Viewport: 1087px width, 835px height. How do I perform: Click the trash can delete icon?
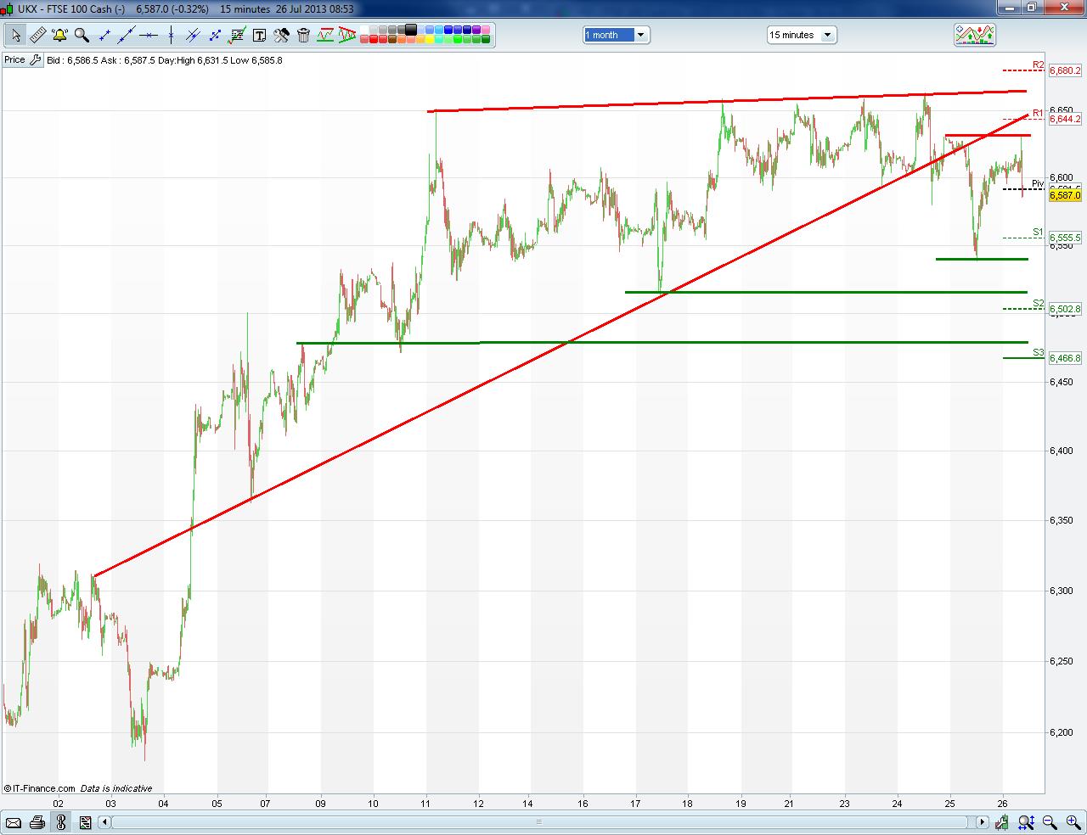(303, 35)
